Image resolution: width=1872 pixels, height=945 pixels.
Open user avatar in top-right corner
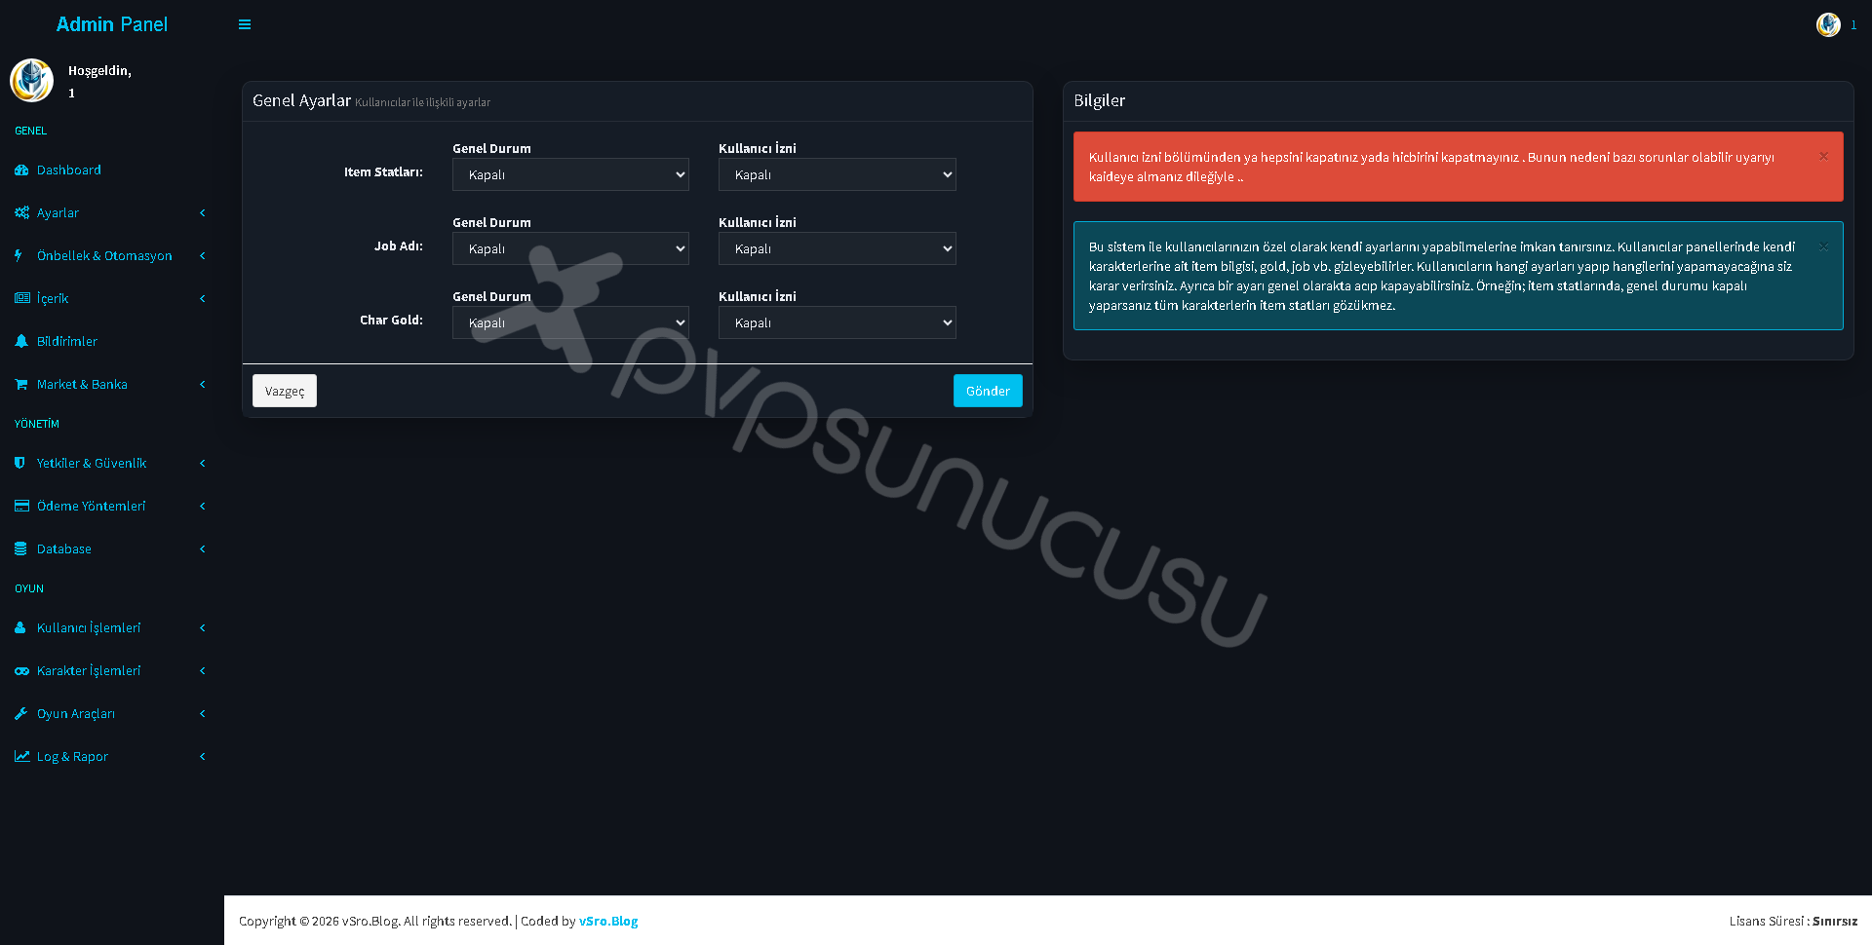[x=1828, y=24]
